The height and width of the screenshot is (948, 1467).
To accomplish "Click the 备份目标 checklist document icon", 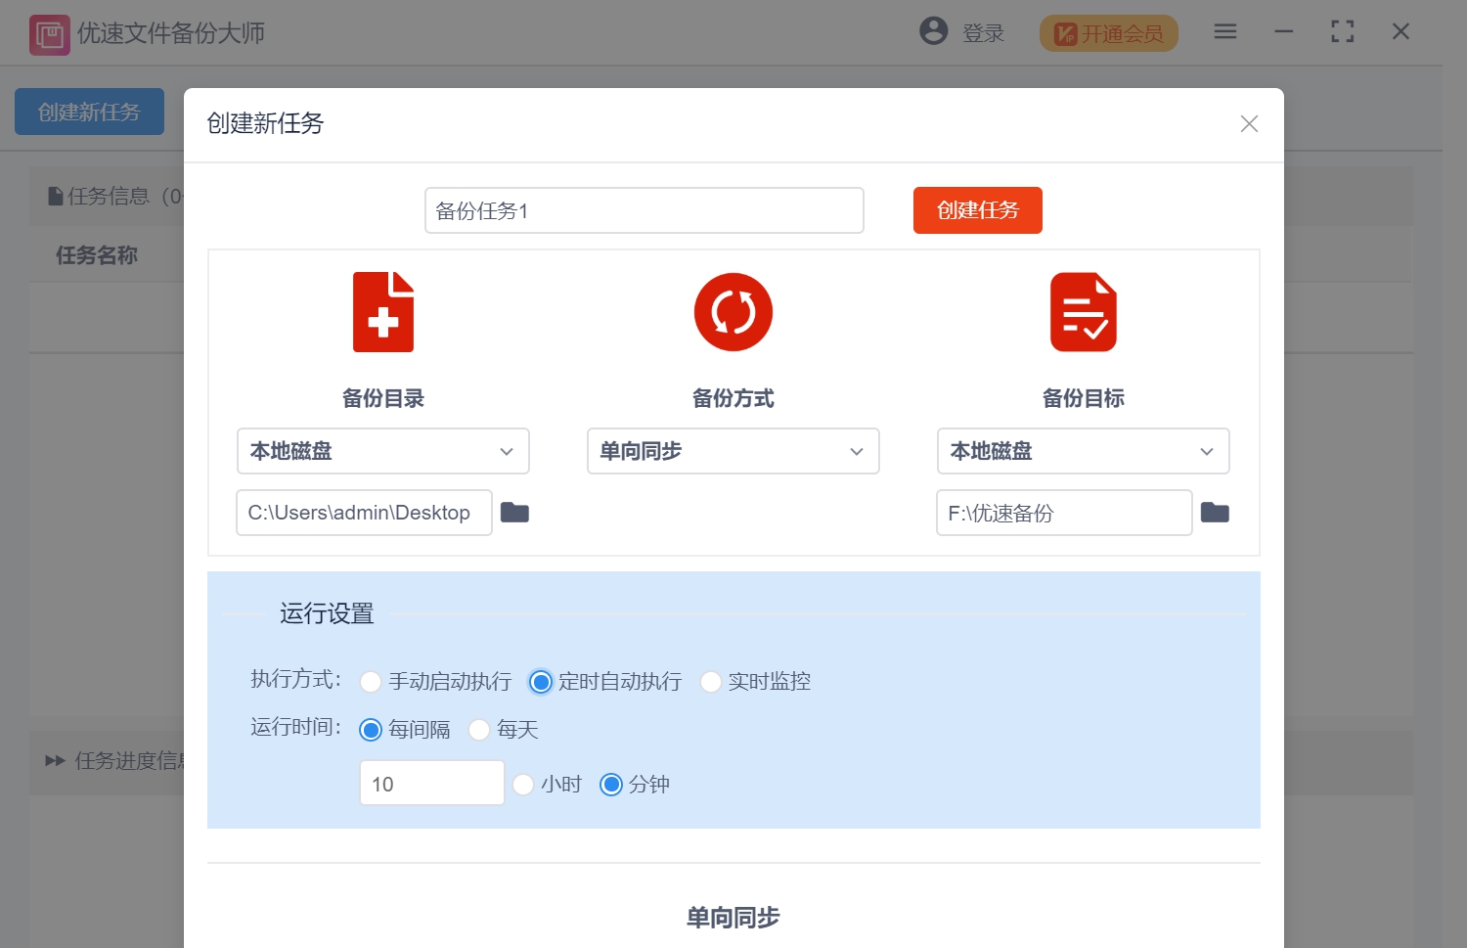I will click(1083, 311).
